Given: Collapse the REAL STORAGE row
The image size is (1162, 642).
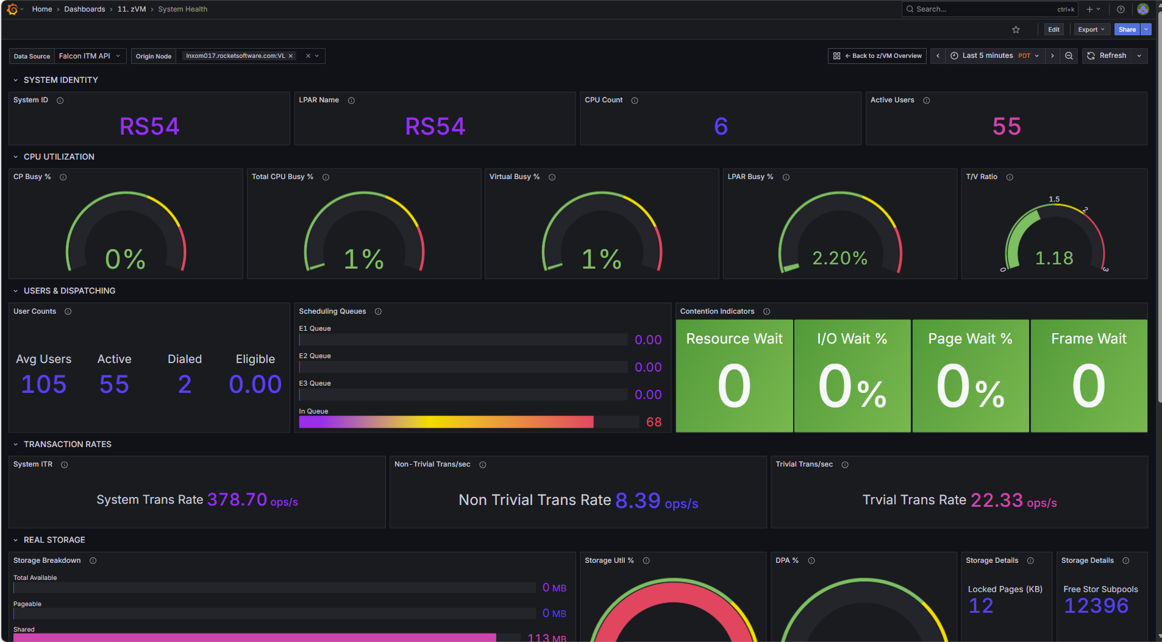Looking at the screenshot, I should click(x=16, y=540).
